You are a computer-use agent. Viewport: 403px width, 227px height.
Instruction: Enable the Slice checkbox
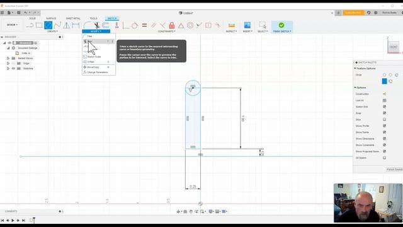click(385, 119)
